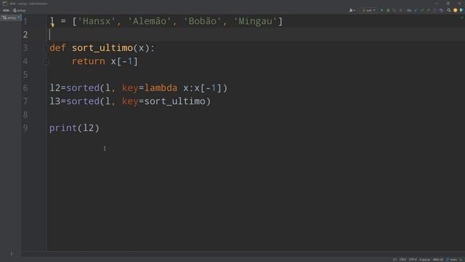Click the Python file breadcrumb in navigation bar
Image resolution: width=465 pixels, height=262 pixels.
coord(20,10)
